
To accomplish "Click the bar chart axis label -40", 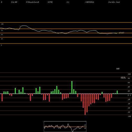I will tap(129, 104).
